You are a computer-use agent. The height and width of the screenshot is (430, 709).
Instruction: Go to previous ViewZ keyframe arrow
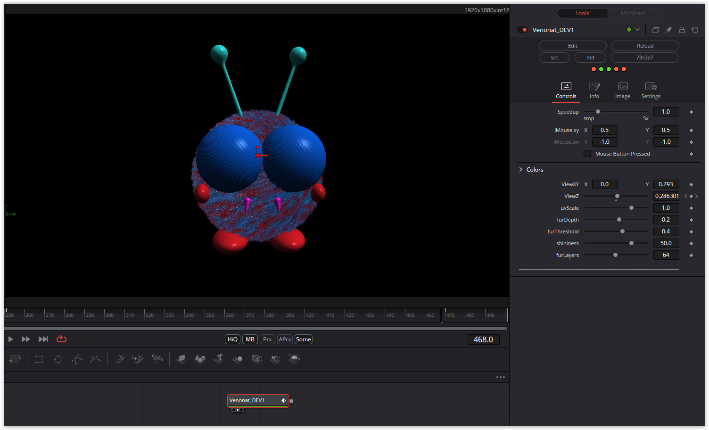(x=686, y=196)
